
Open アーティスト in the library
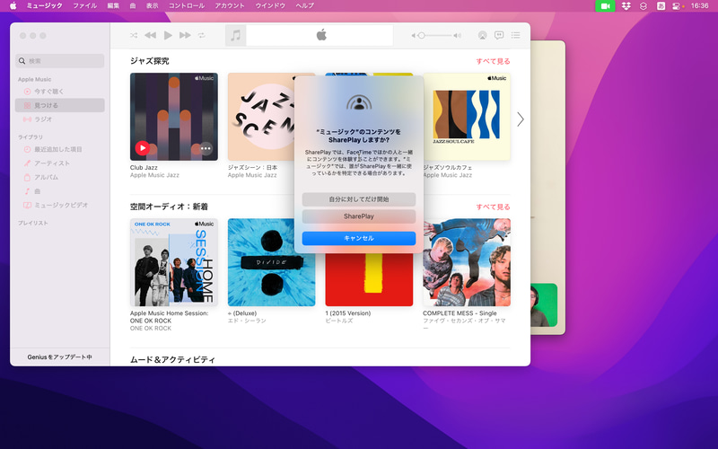click(x=60, y=163)
